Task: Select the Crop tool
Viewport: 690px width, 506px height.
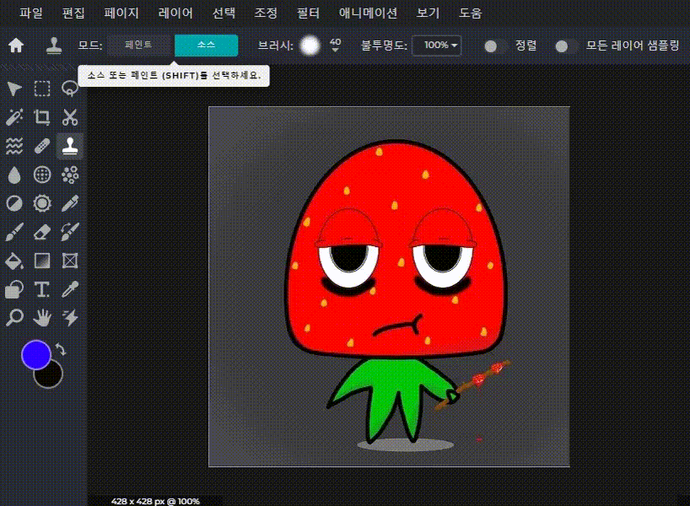Action: [x=42, y=117]
